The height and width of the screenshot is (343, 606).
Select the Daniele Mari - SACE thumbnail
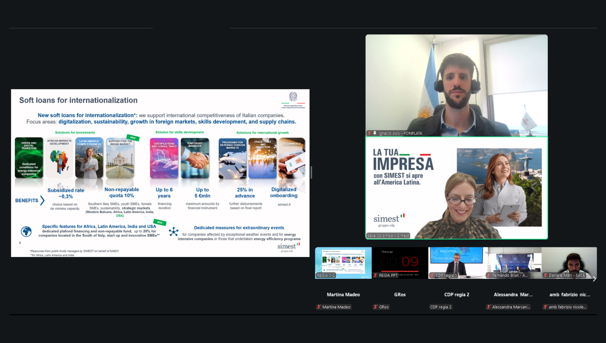point(569,263)
